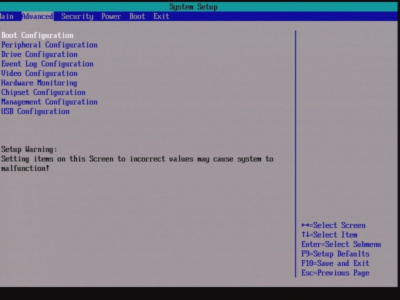The width and height of the screenshot is (400, 300).
Task: Open Drive Configuration settings
Action: [x=39, y=54]
